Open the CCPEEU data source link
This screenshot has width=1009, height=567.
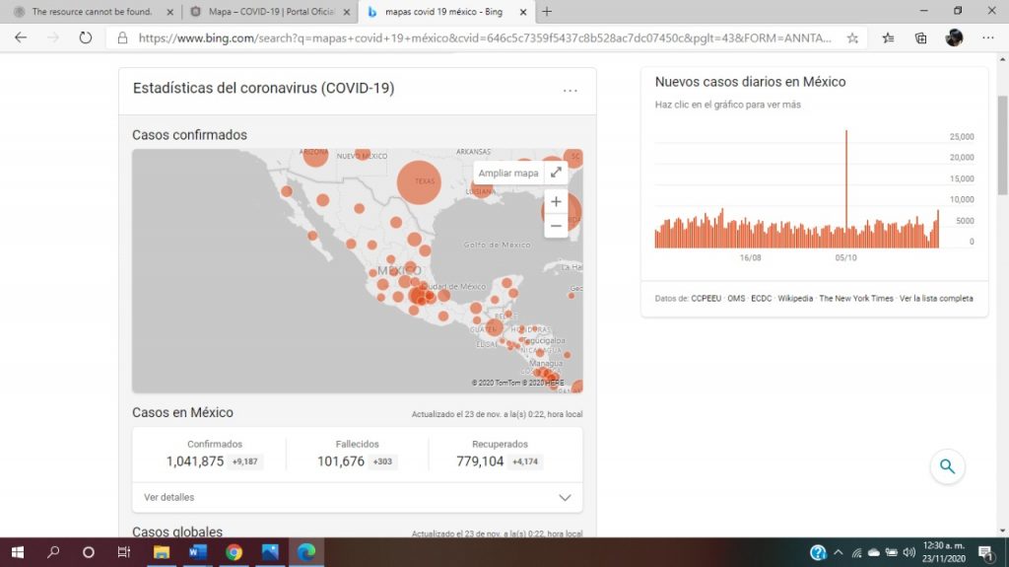point(706,299)
